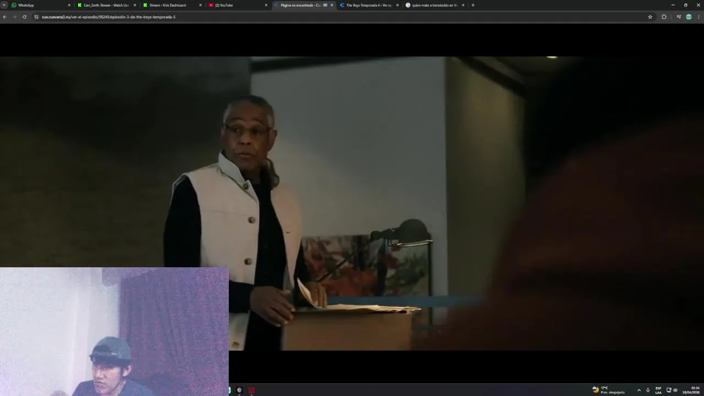Change the ESP LAA input language

pyautogui.click(x=658, y=390)
